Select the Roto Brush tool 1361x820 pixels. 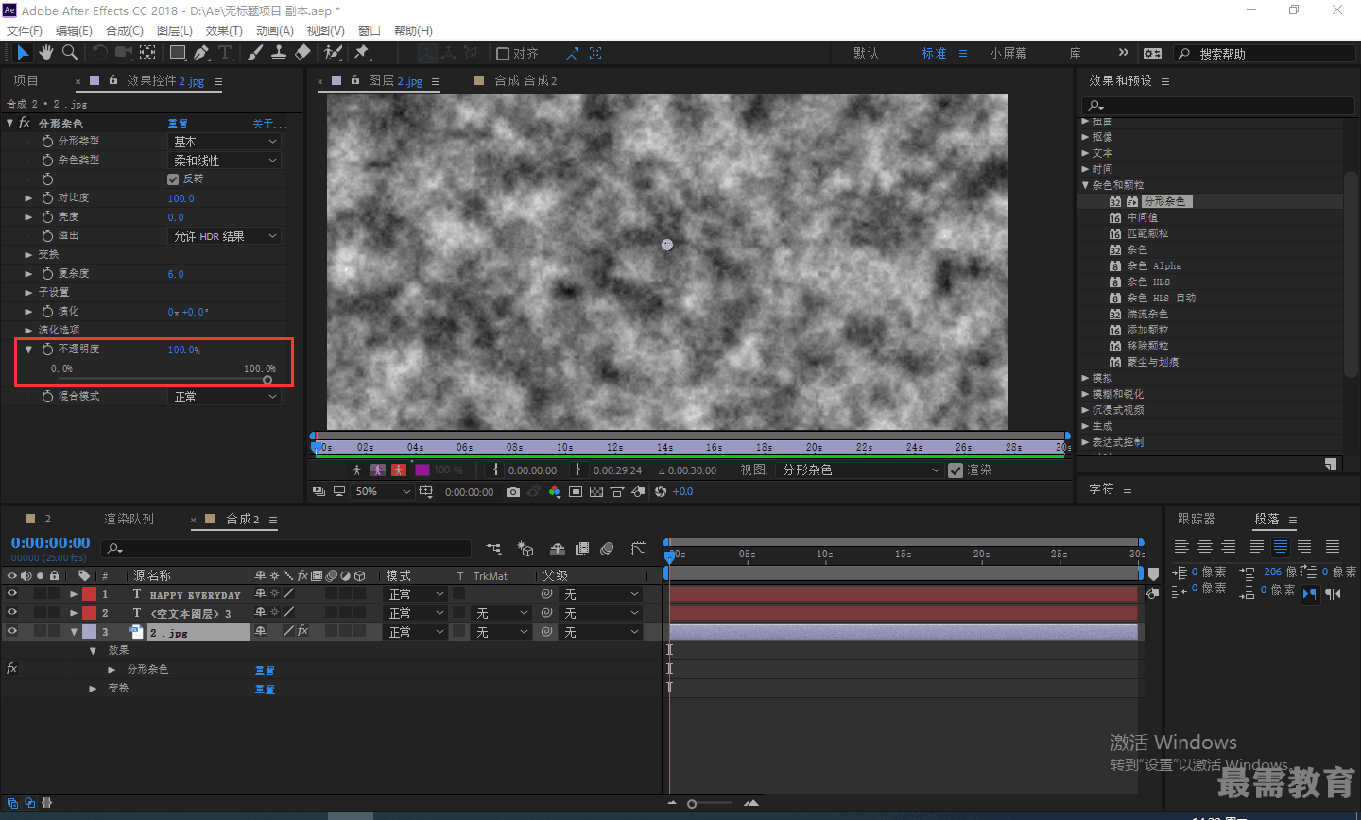[333, 53]
